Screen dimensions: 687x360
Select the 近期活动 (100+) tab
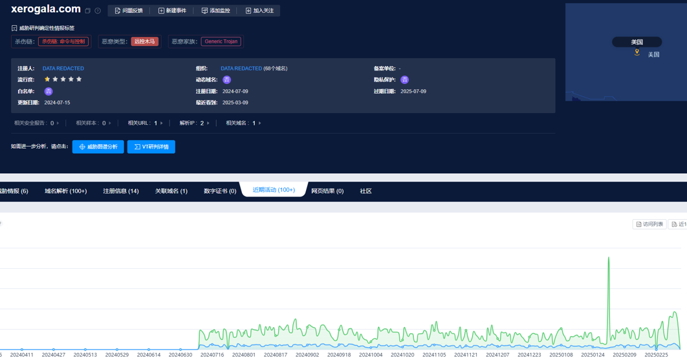pos(274,189)
